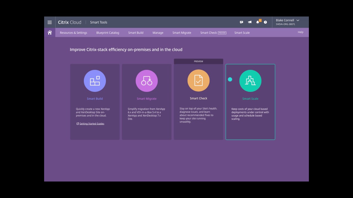The height and width of the screenshot is (198, 353).
Task: Click the Improve Citrix-stack efficiency heading
Action: point(126,50)
